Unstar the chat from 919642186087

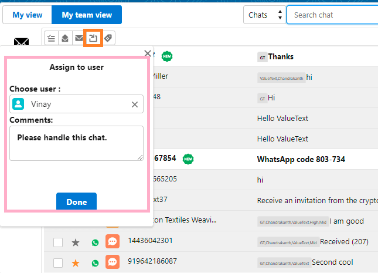click(x=76, y=262)
